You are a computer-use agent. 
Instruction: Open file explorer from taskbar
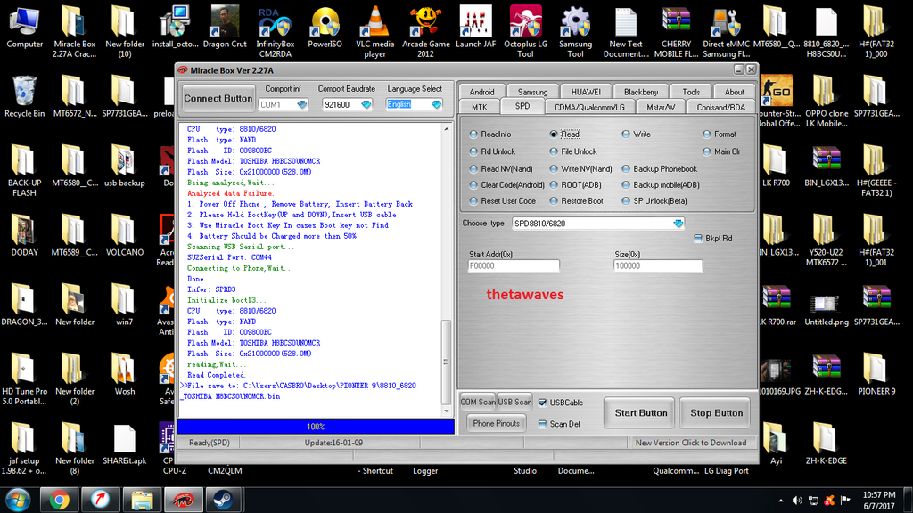point(142,500)
